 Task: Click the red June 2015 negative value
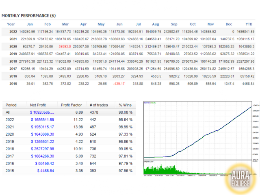click(118, 83)
